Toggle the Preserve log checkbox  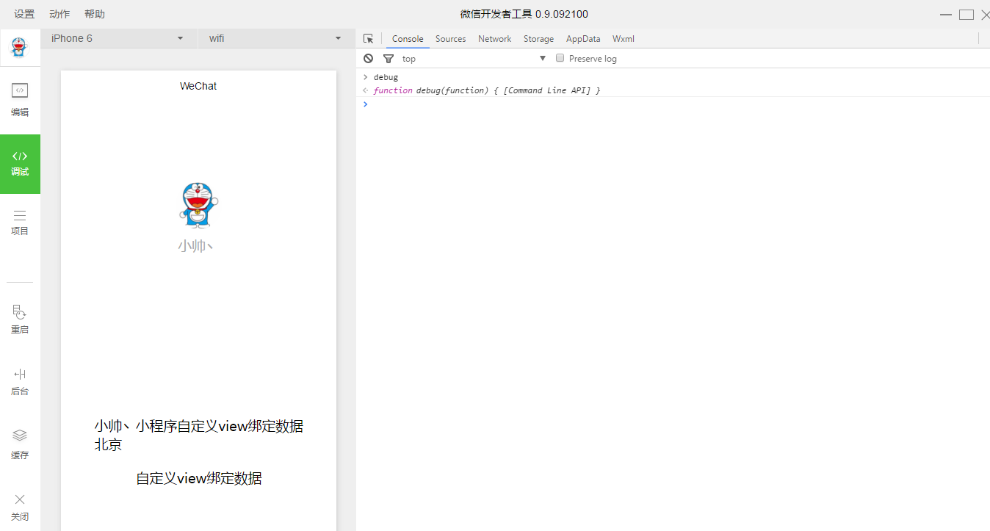(x=560, y=57)
